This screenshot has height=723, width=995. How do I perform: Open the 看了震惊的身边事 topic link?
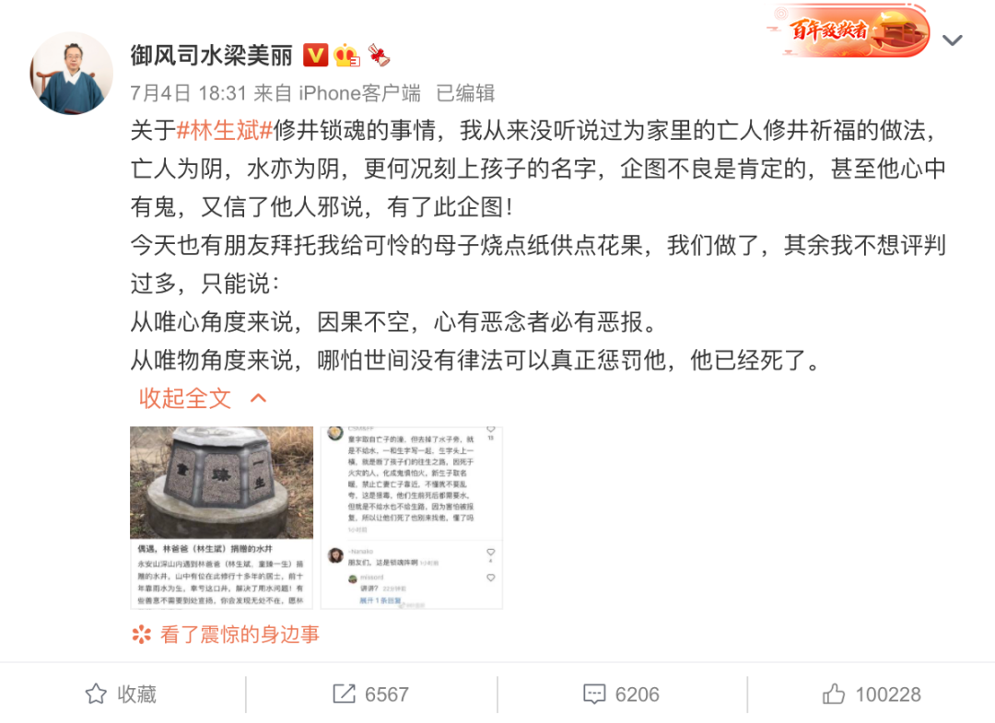[240, 635]
